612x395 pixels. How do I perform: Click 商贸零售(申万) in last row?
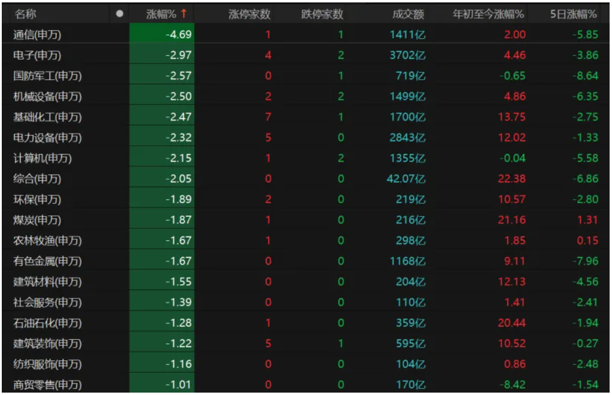click(x=47, y=385)
